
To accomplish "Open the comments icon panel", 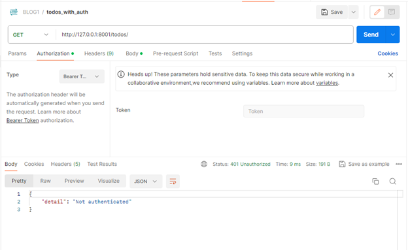I will point(392,12).
